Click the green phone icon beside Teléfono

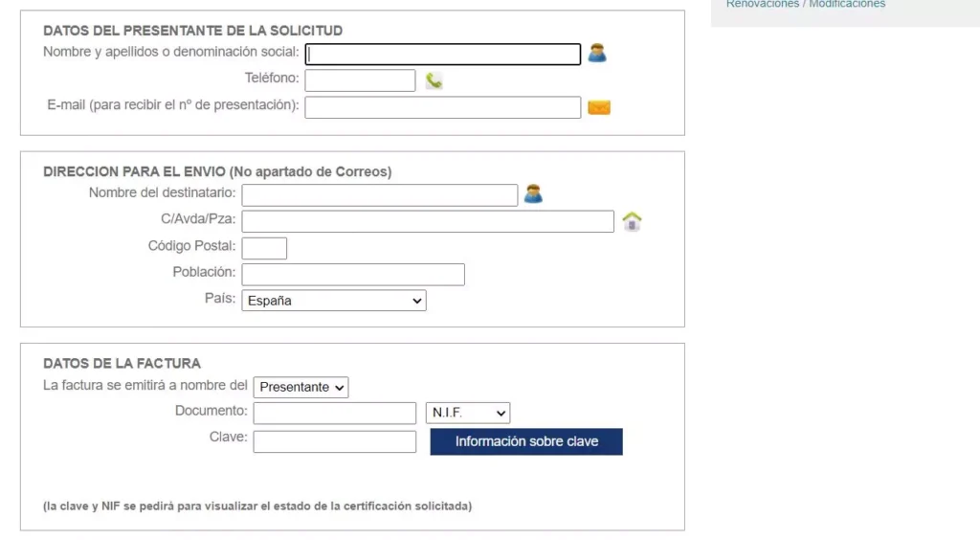[434, 80]
